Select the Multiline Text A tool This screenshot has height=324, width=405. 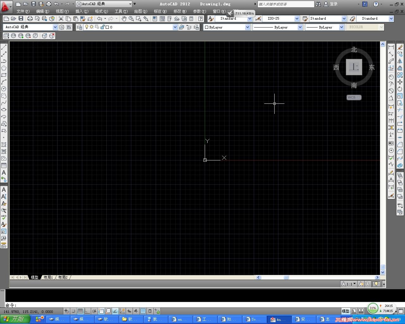tap(4, 173)
